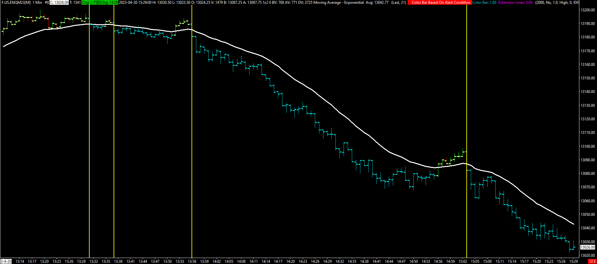Click the "3-4-20" date label on time axis
Viewport: 597px width, 264px height.
click(6, 261)
